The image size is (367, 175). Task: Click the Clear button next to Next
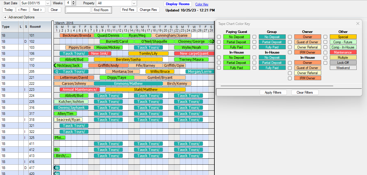[54, 10]
